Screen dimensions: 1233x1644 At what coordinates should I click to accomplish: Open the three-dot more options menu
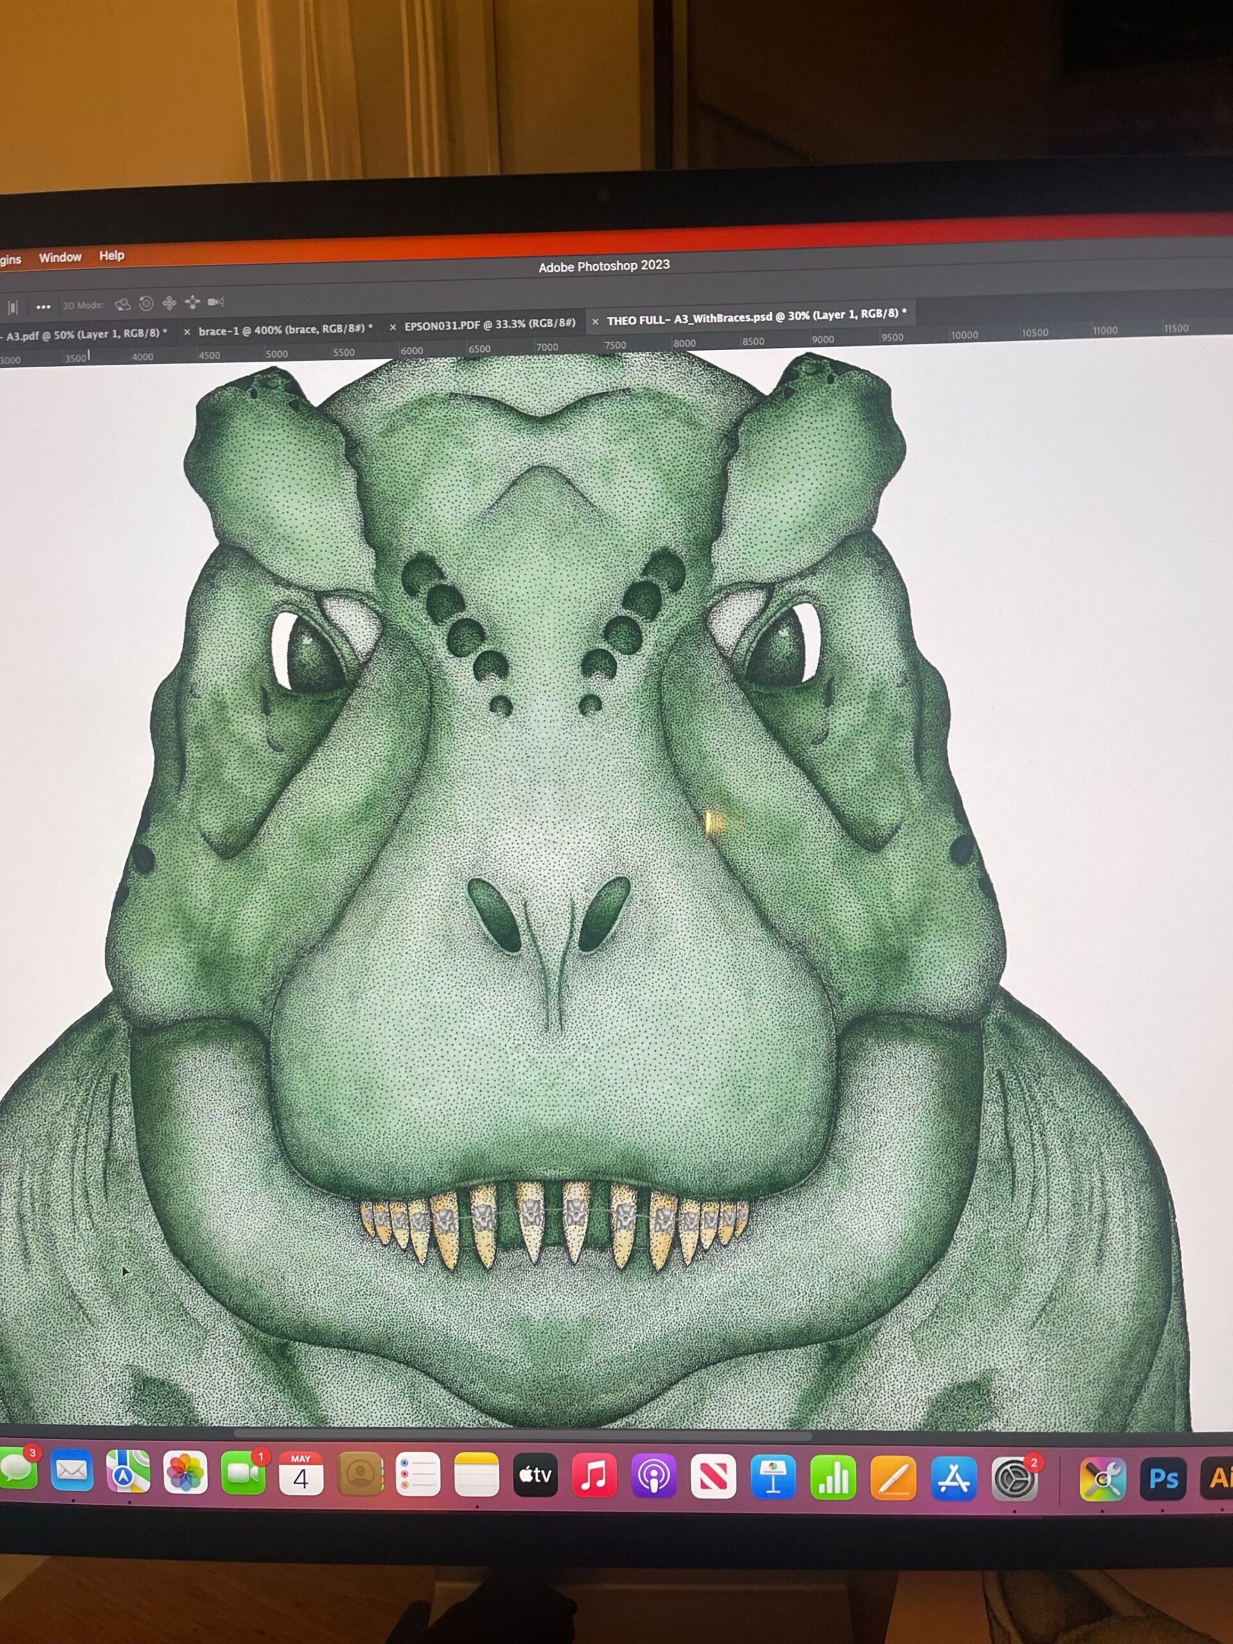click(43, 306)
